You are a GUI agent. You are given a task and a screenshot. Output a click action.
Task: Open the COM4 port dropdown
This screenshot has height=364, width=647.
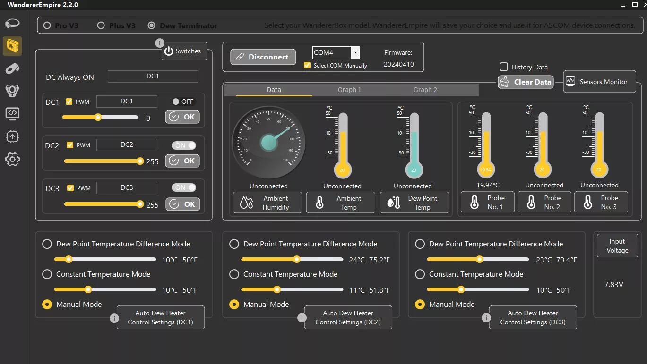pos(355,52)
